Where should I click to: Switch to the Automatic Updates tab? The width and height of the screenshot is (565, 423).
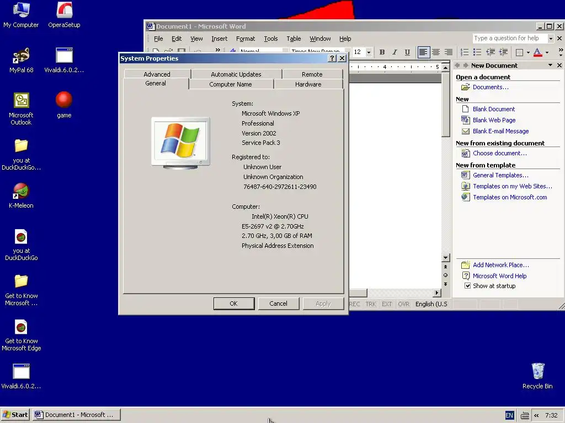[x=236, y=74]
